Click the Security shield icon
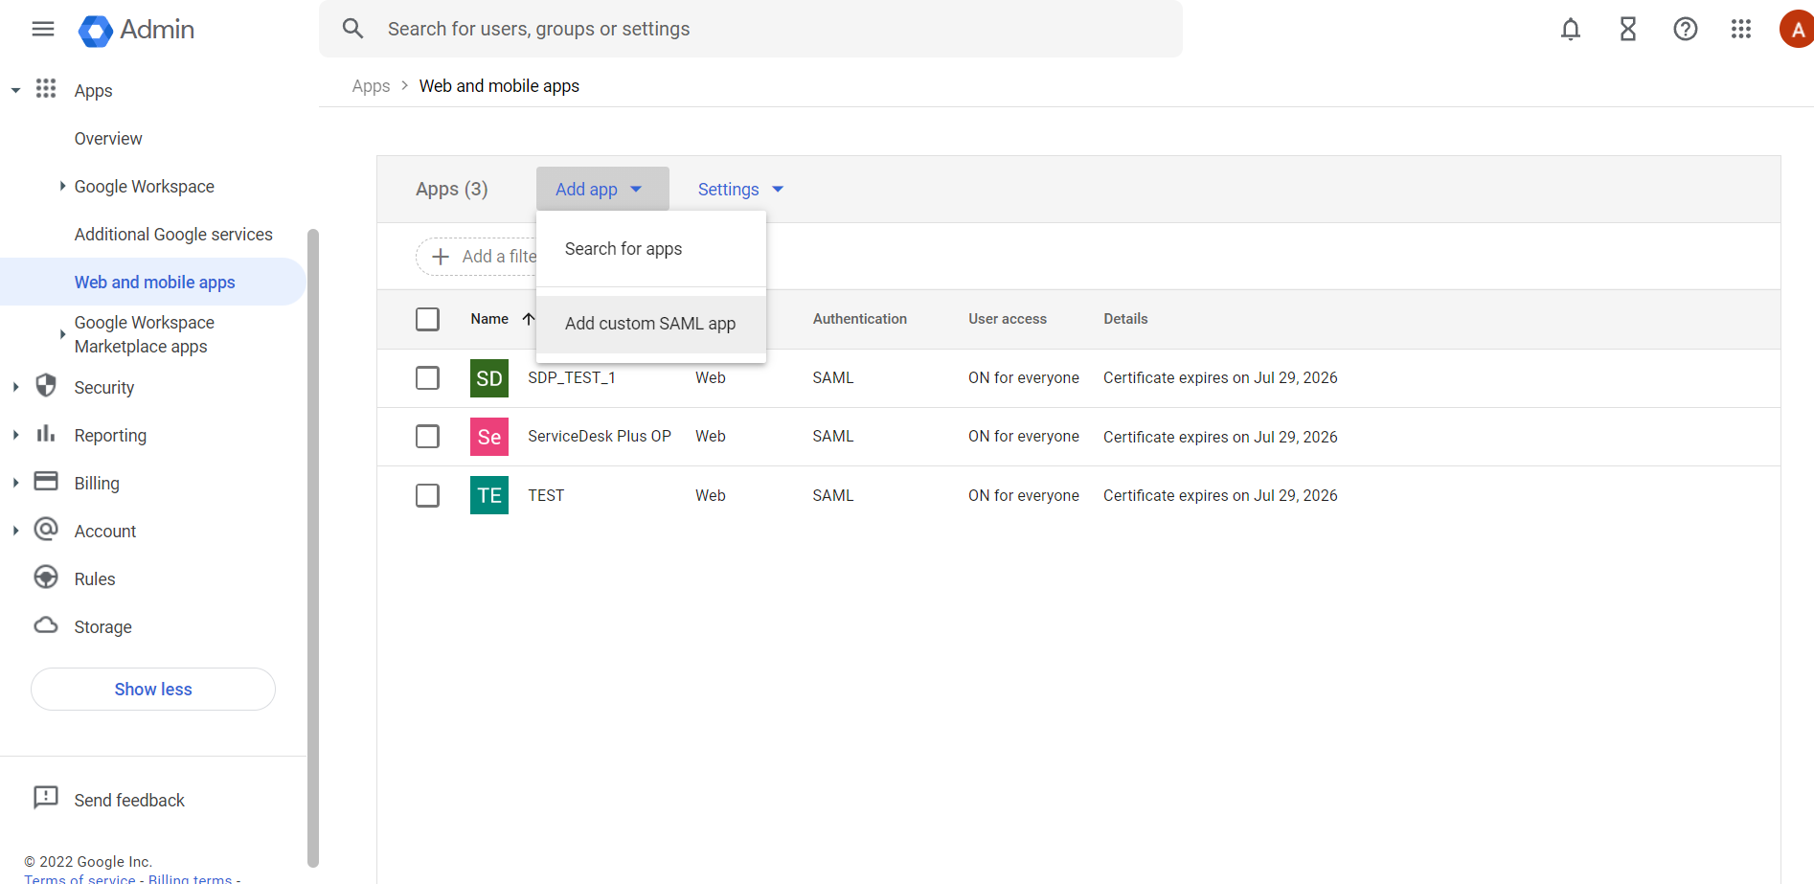The image size is (1814, 884). 46,386
